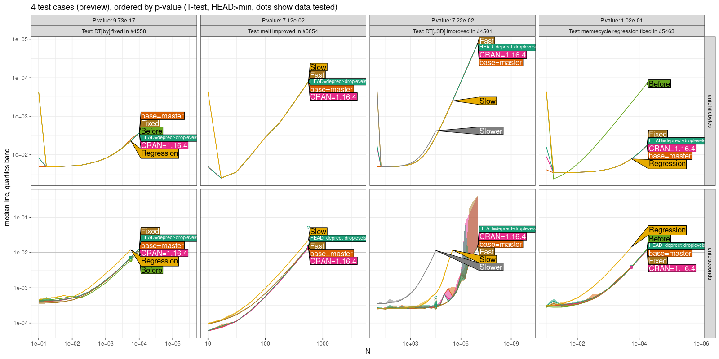Click the 'unit: seconds' row strip
This screenshot has height=359, width=719.
[710, 263]
